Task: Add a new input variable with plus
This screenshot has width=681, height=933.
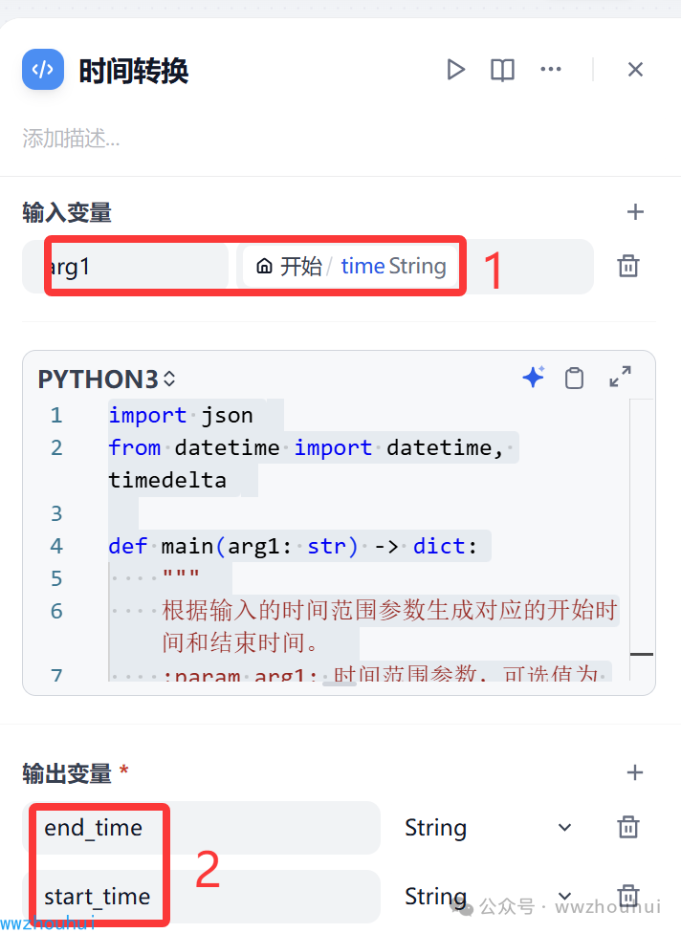Action: tap(635, 212)
